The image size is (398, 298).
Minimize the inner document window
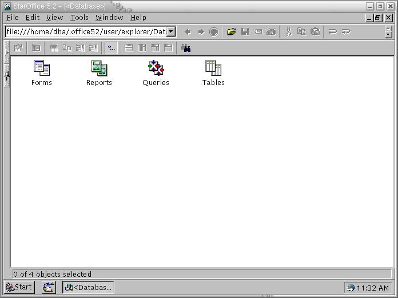pos(369,18)
